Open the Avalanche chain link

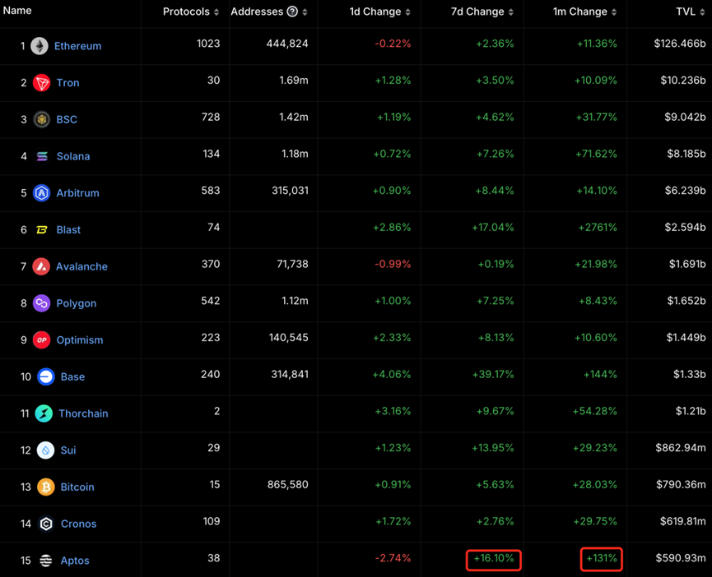[x=81, y=266]
